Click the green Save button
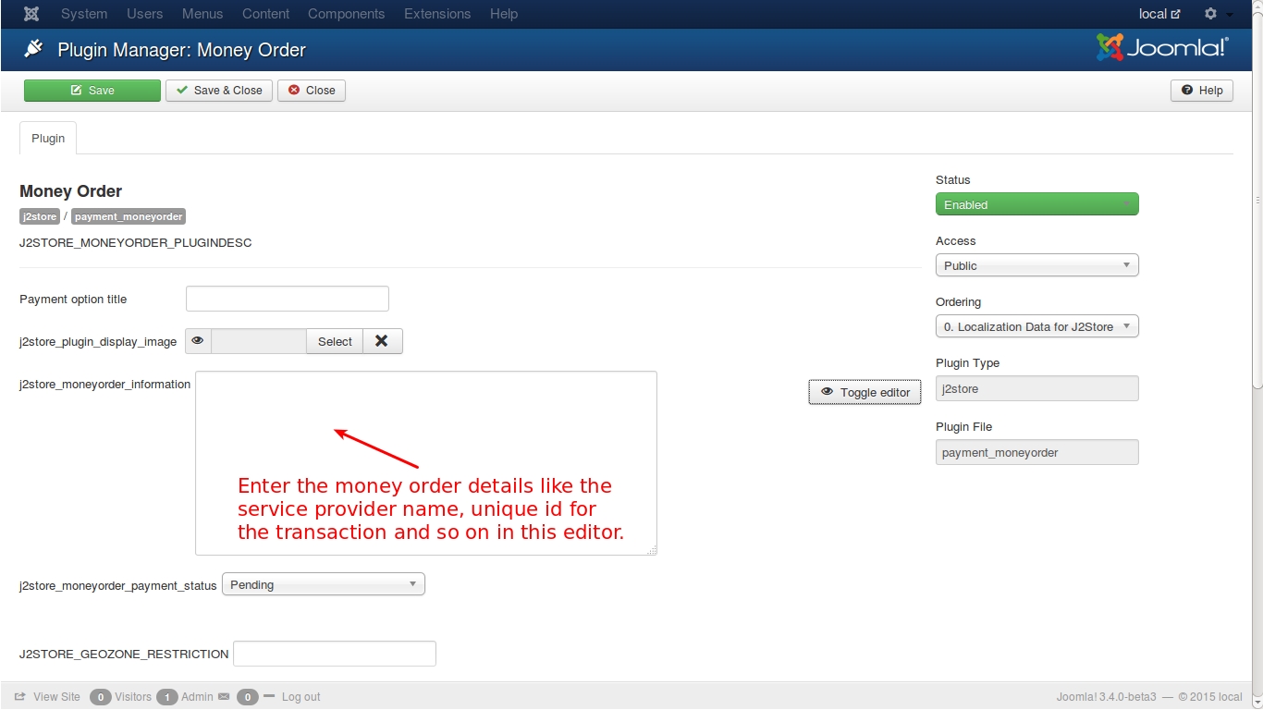The width and height of the screenshot is (1263, 710). (x=92, y=91)
